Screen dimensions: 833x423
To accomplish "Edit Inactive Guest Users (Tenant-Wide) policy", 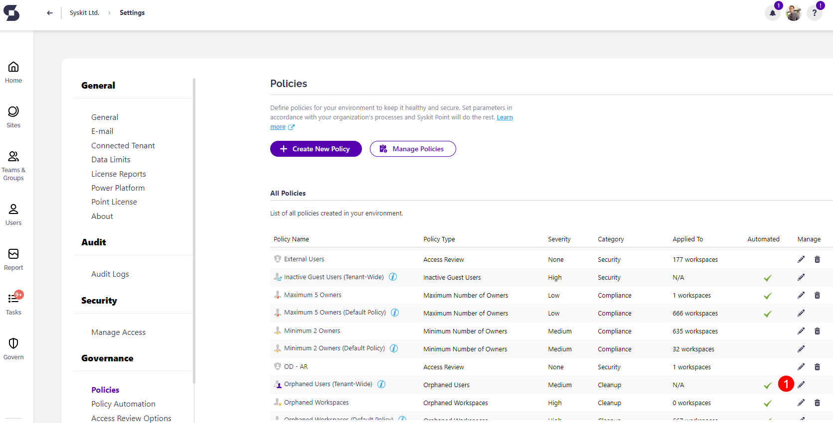I will [x=801, y=277].
